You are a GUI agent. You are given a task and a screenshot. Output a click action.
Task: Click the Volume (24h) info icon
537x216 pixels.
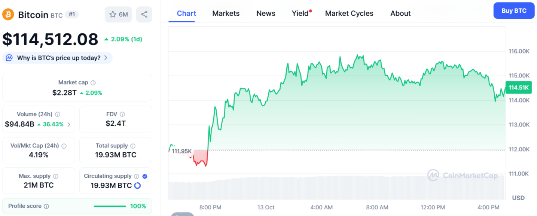(58, 115)
